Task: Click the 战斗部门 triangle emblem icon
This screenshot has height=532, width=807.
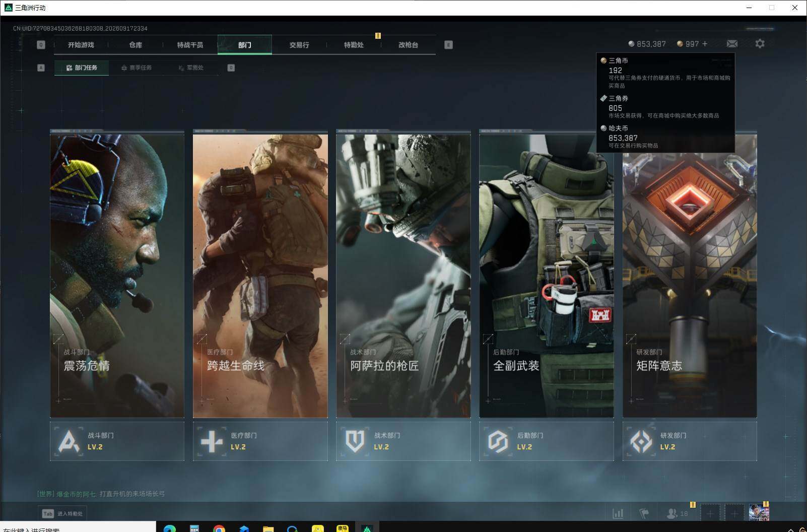Action: coord(69,442)
